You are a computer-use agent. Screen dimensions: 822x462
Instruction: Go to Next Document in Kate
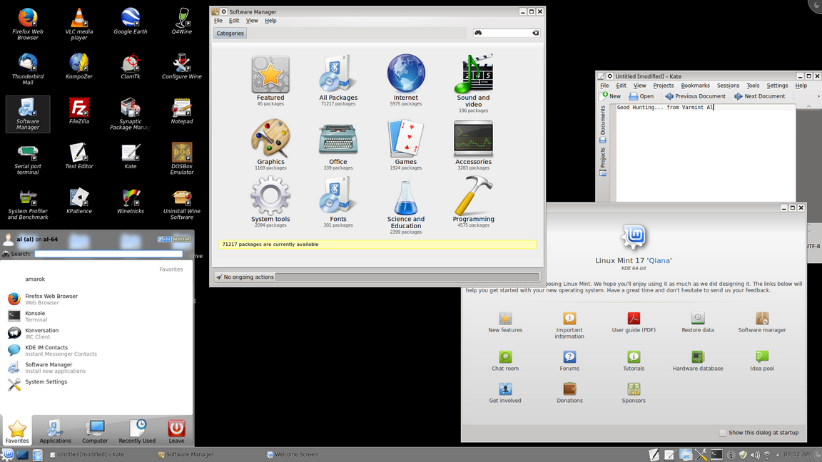(760, 96)
